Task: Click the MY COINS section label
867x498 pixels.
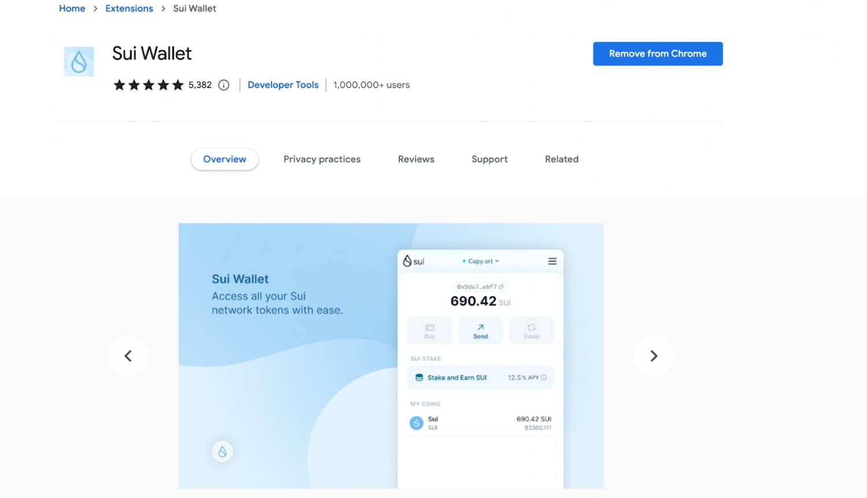Action: (425, 404)
